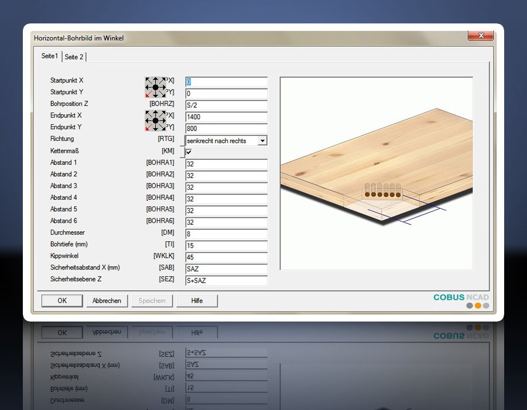The image size is (527, 410).
Task: Click the Sicherheitsabstand X input field
Action: 226,269
